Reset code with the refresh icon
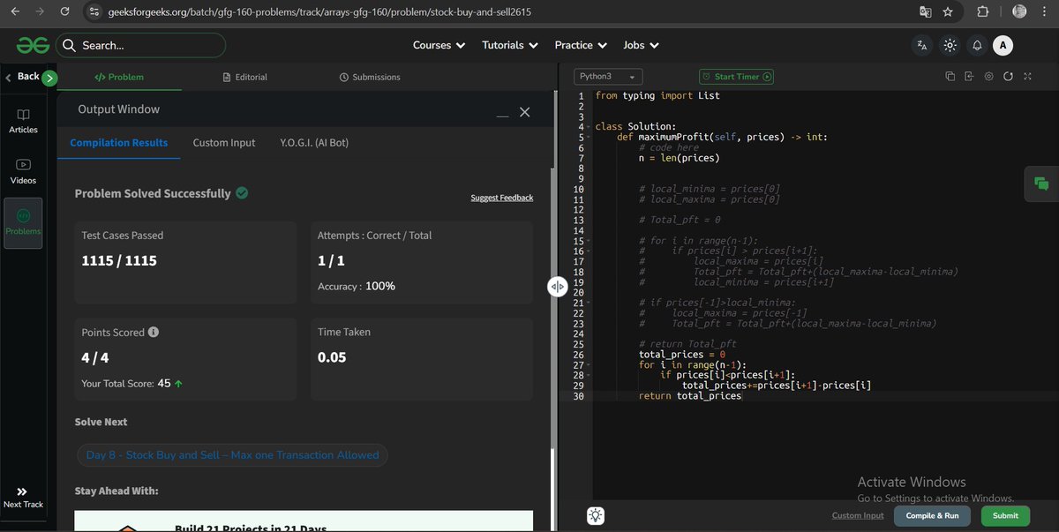The image size is (1059, 532). tap(1008, 77)
